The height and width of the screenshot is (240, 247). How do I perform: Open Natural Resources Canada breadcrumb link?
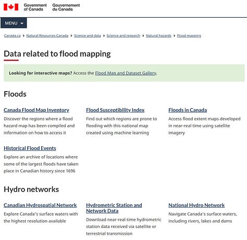click(x=47, y=35)
